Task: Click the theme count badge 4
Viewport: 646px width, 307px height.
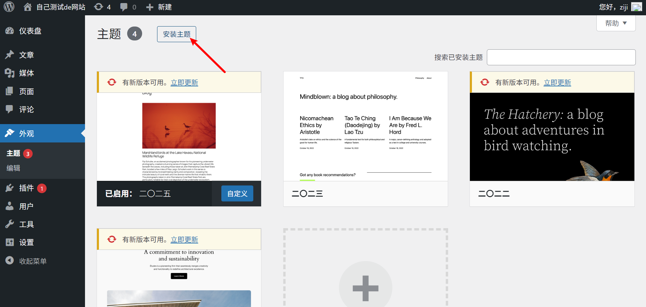Action: click(135, 34)
